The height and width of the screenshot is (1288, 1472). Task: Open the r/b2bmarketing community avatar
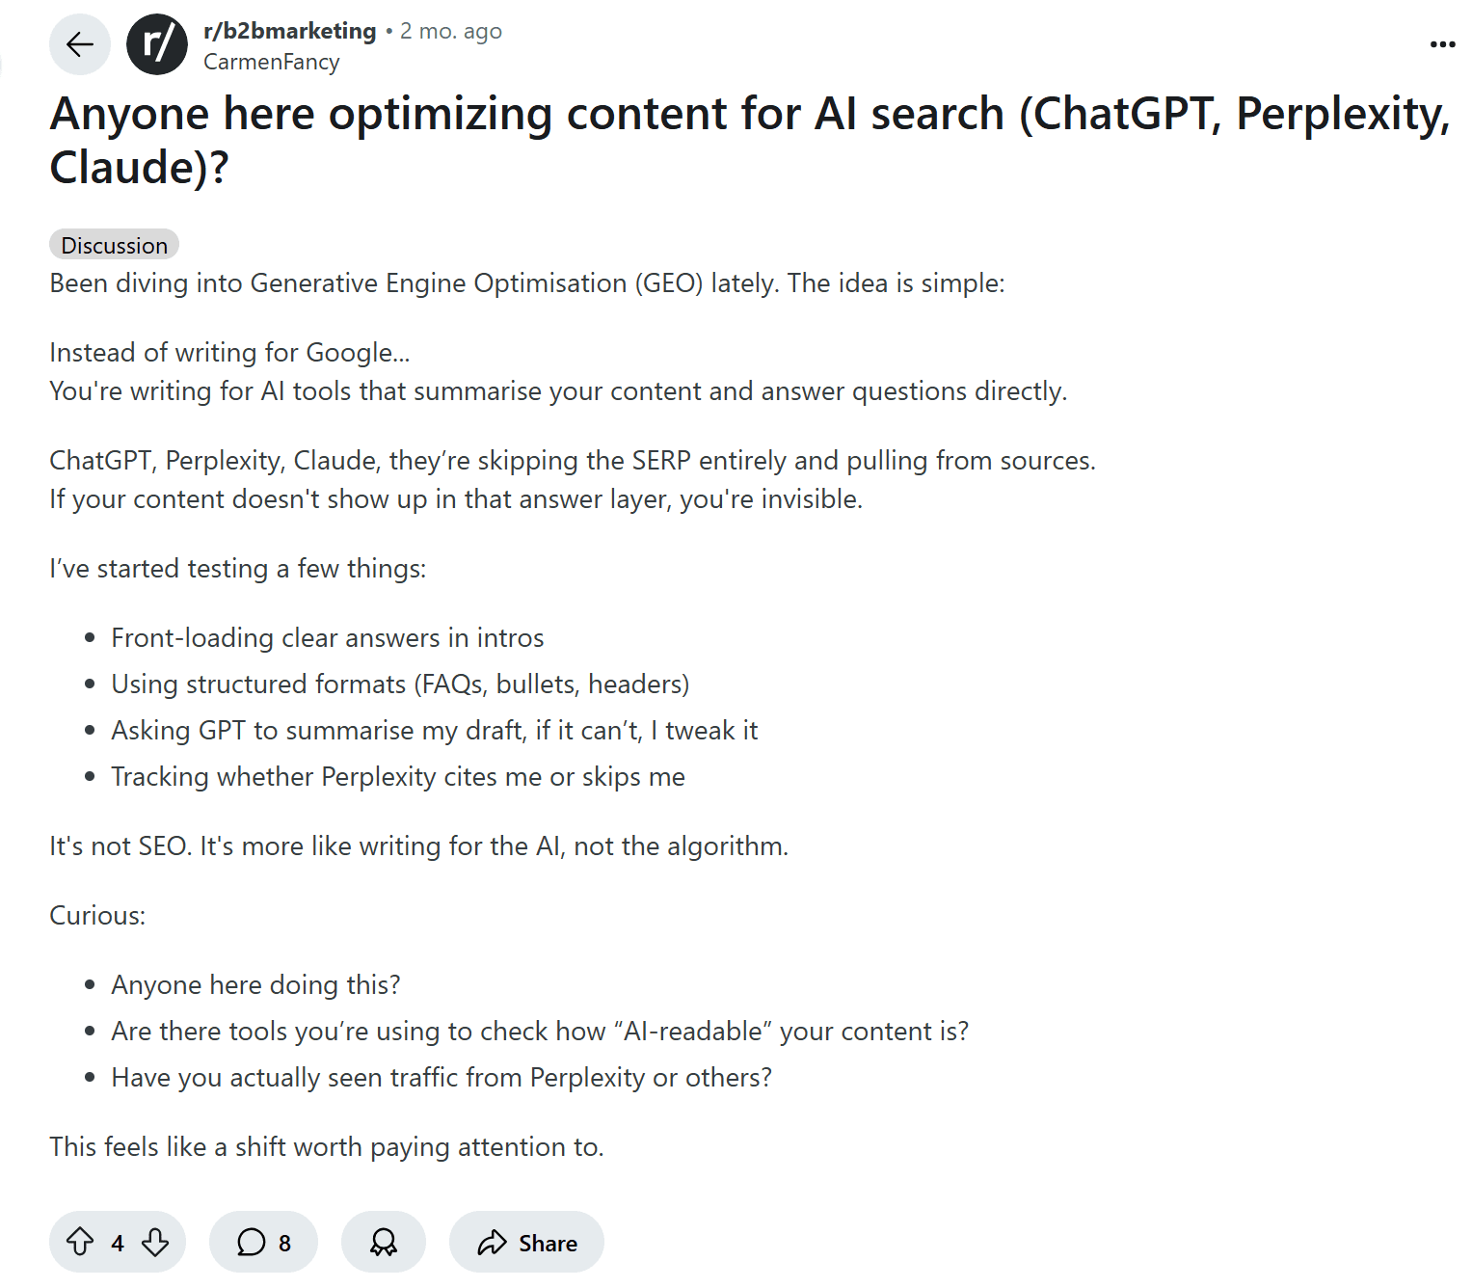pyautogui.click(x=157, y=44)
